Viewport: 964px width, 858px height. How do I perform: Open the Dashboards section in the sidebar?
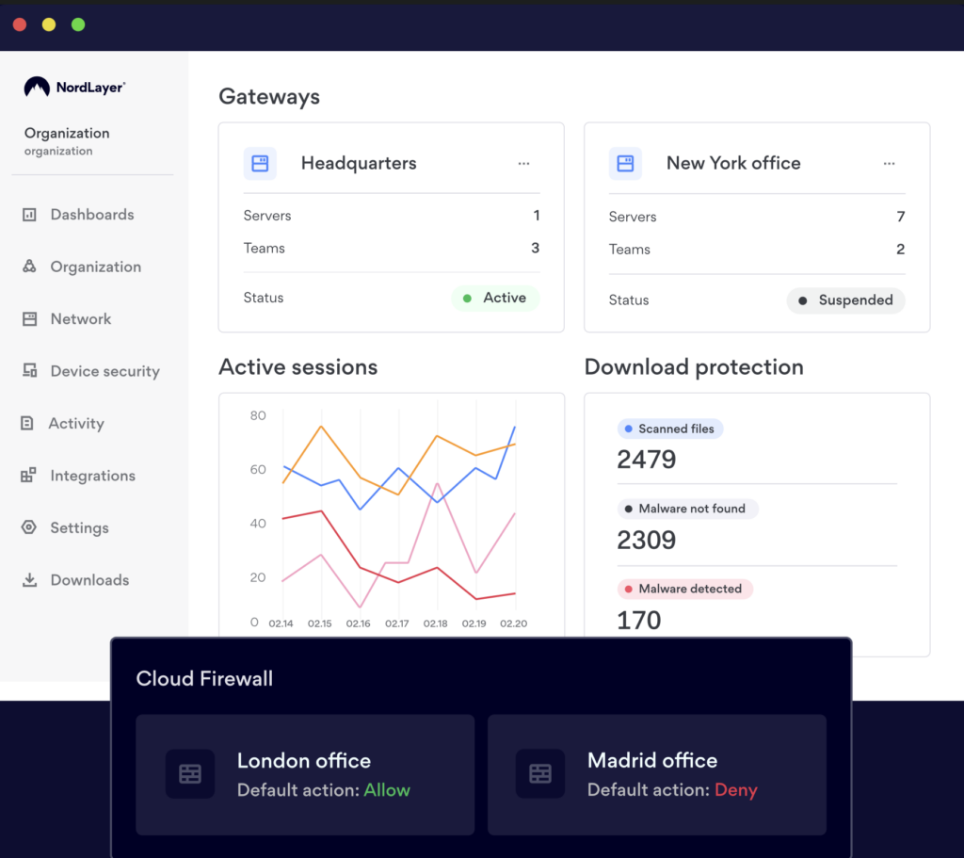(x=30, y=215)
